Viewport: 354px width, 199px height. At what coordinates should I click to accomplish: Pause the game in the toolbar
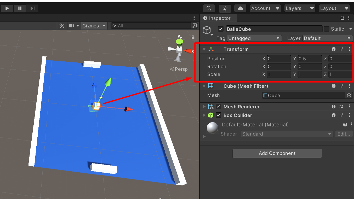[x=20, y=8]
